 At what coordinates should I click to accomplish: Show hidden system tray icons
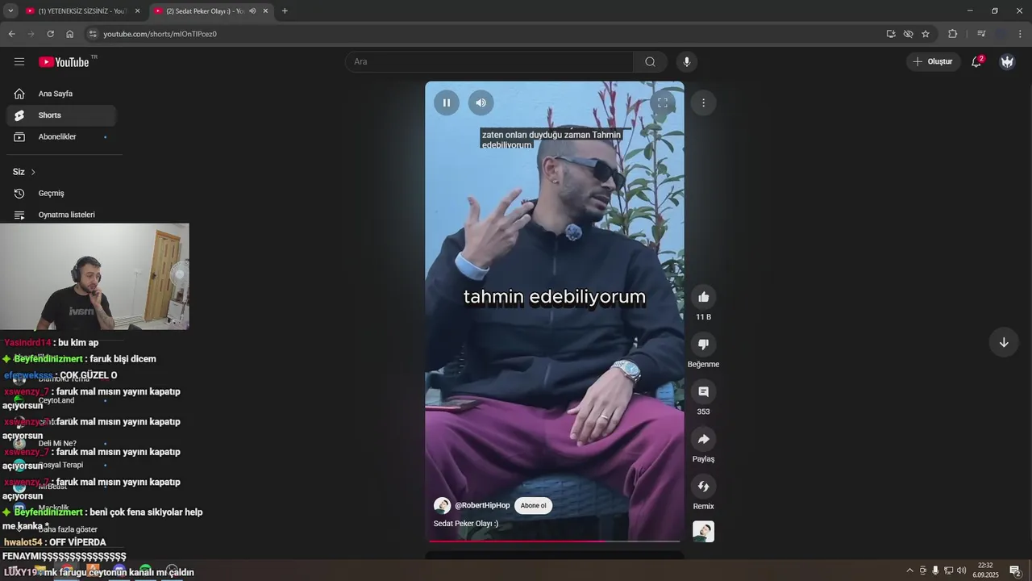pyautogui.click(x=910, y=571)
